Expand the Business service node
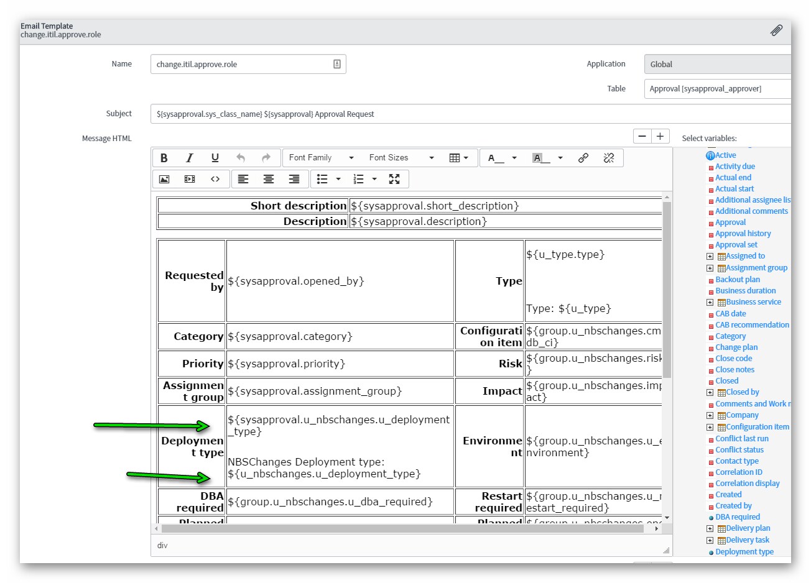811x583 pixels. (710, 303)
